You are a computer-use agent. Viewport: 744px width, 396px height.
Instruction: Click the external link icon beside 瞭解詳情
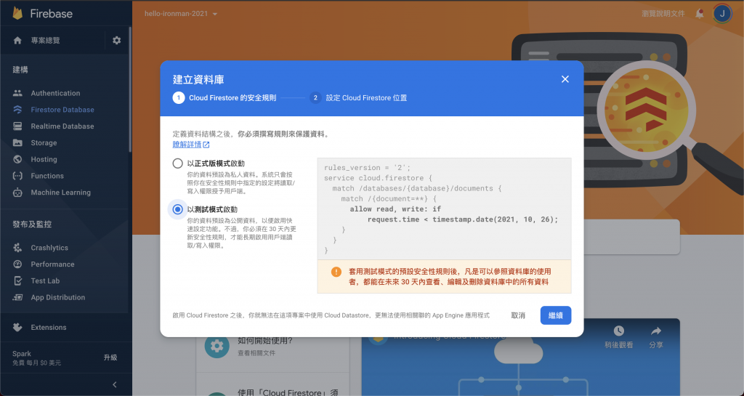(206, 145)
